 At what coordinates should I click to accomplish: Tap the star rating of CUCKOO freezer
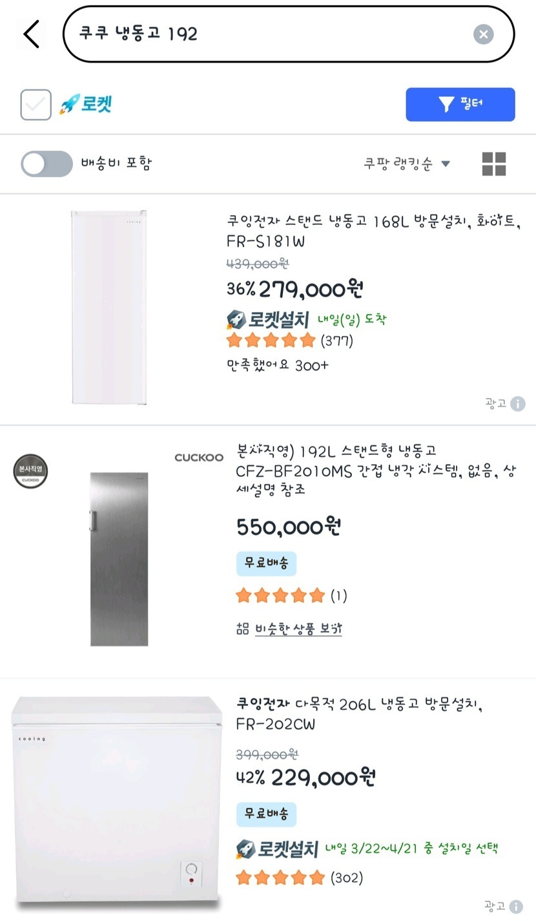click(x=280, y=595)
